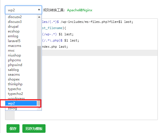The width and height of the screenshot is (166, 133).
Task: Select the zblog option
Action: point(21,108)
